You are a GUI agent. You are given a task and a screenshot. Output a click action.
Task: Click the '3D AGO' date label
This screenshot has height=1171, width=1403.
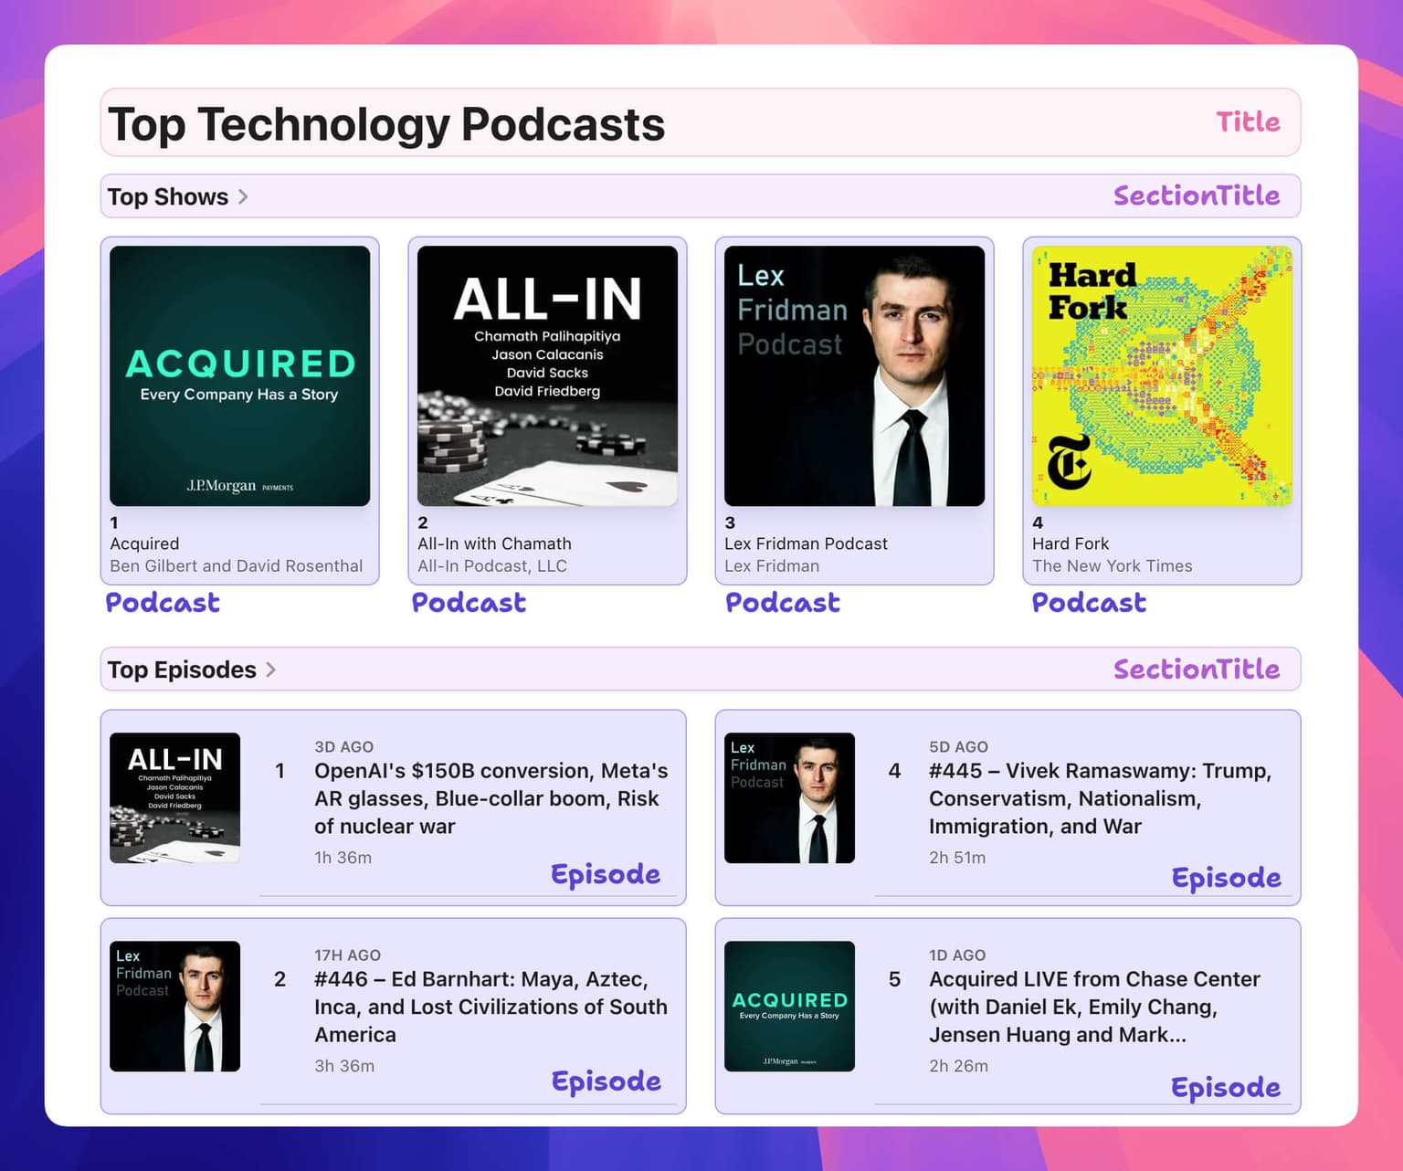click(x=343, y=746)
